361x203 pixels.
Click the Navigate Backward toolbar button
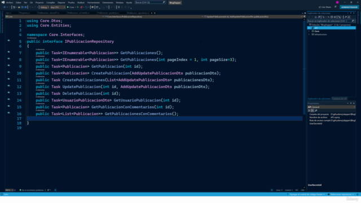pyautogui.click(x=5, y=7)
